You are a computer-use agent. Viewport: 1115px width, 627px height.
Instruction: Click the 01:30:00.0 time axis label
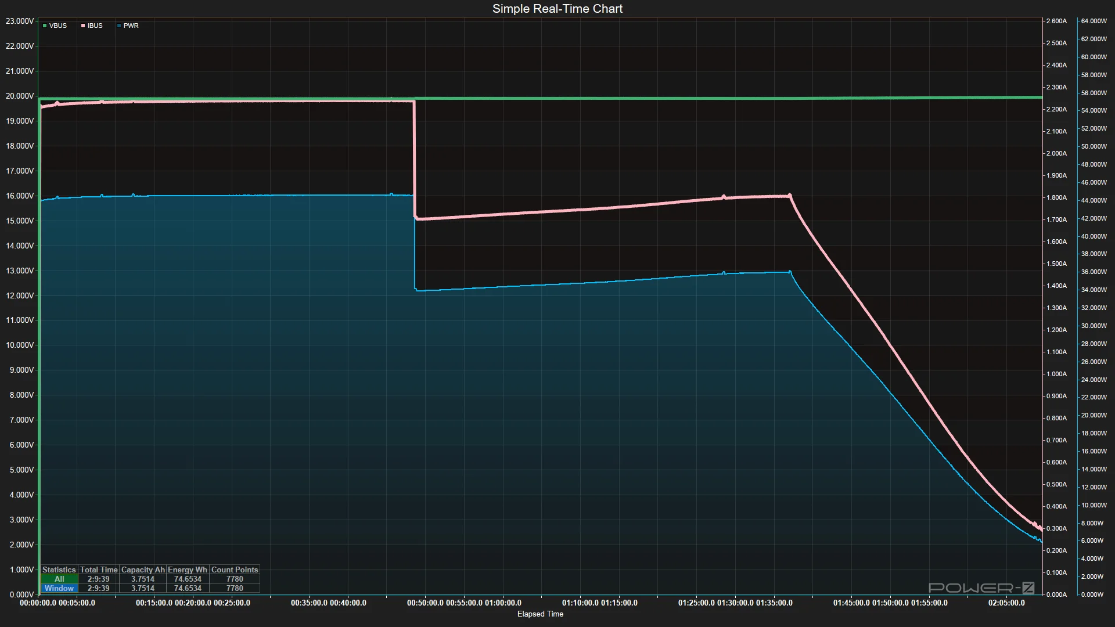pos(735,603)
